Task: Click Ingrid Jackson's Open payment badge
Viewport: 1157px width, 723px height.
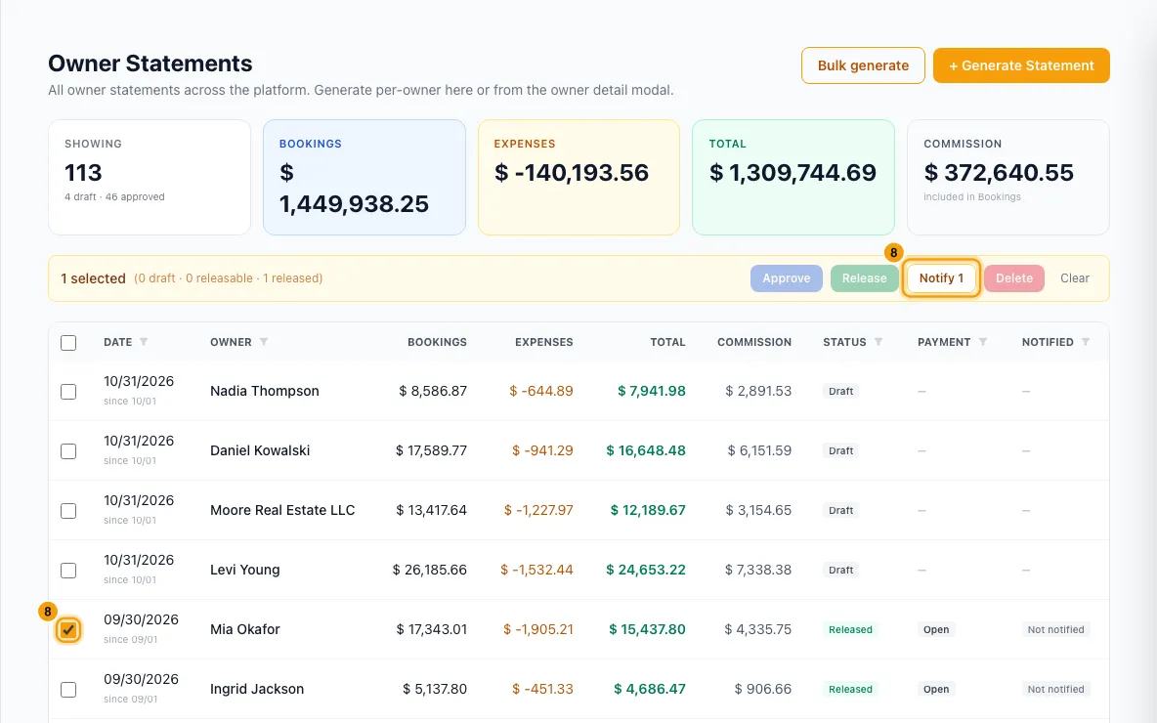Action: pos(936,689)
